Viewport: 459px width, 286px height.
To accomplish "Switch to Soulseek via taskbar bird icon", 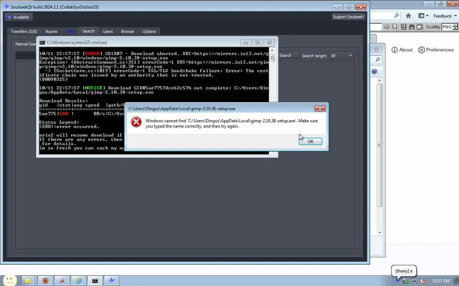I will point(111,281).
